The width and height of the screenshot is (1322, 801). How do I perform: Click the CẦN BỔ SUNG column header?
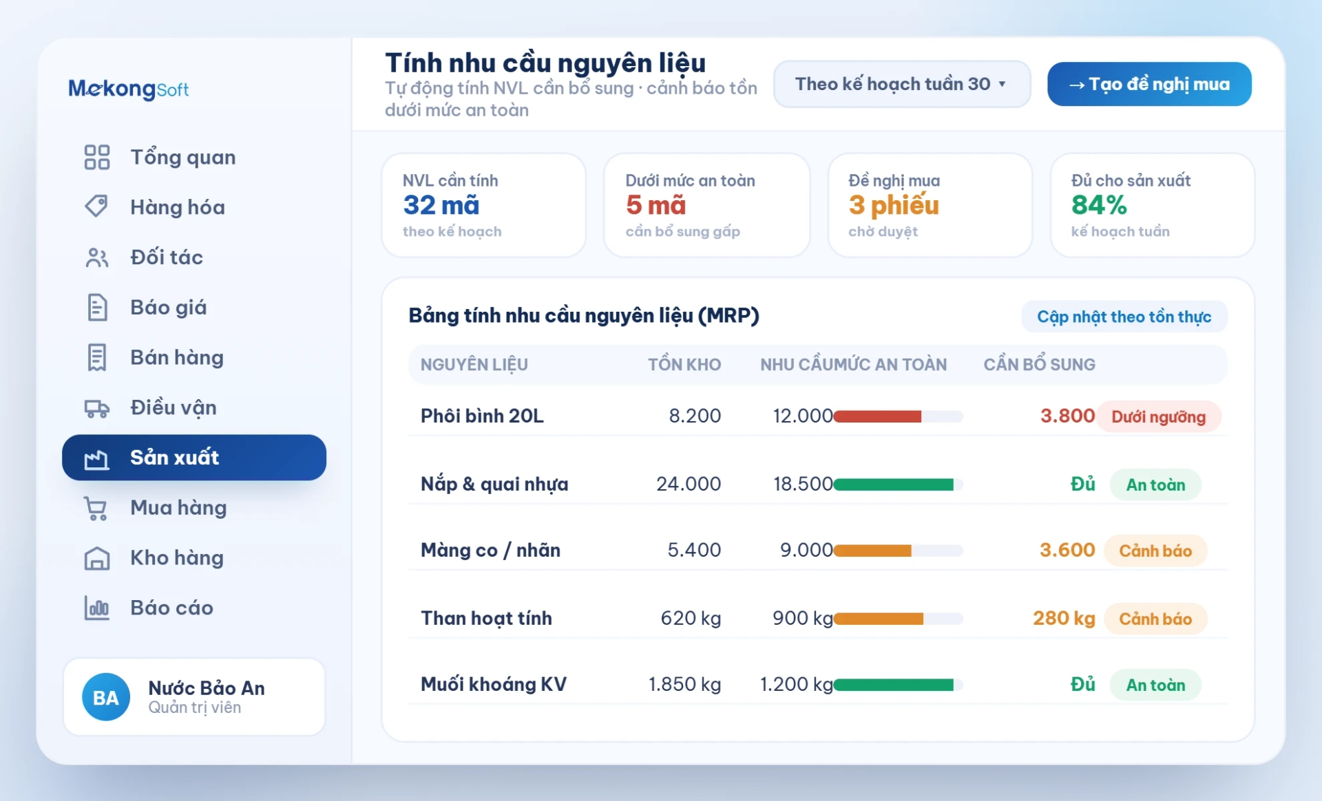pos(1039,365)
